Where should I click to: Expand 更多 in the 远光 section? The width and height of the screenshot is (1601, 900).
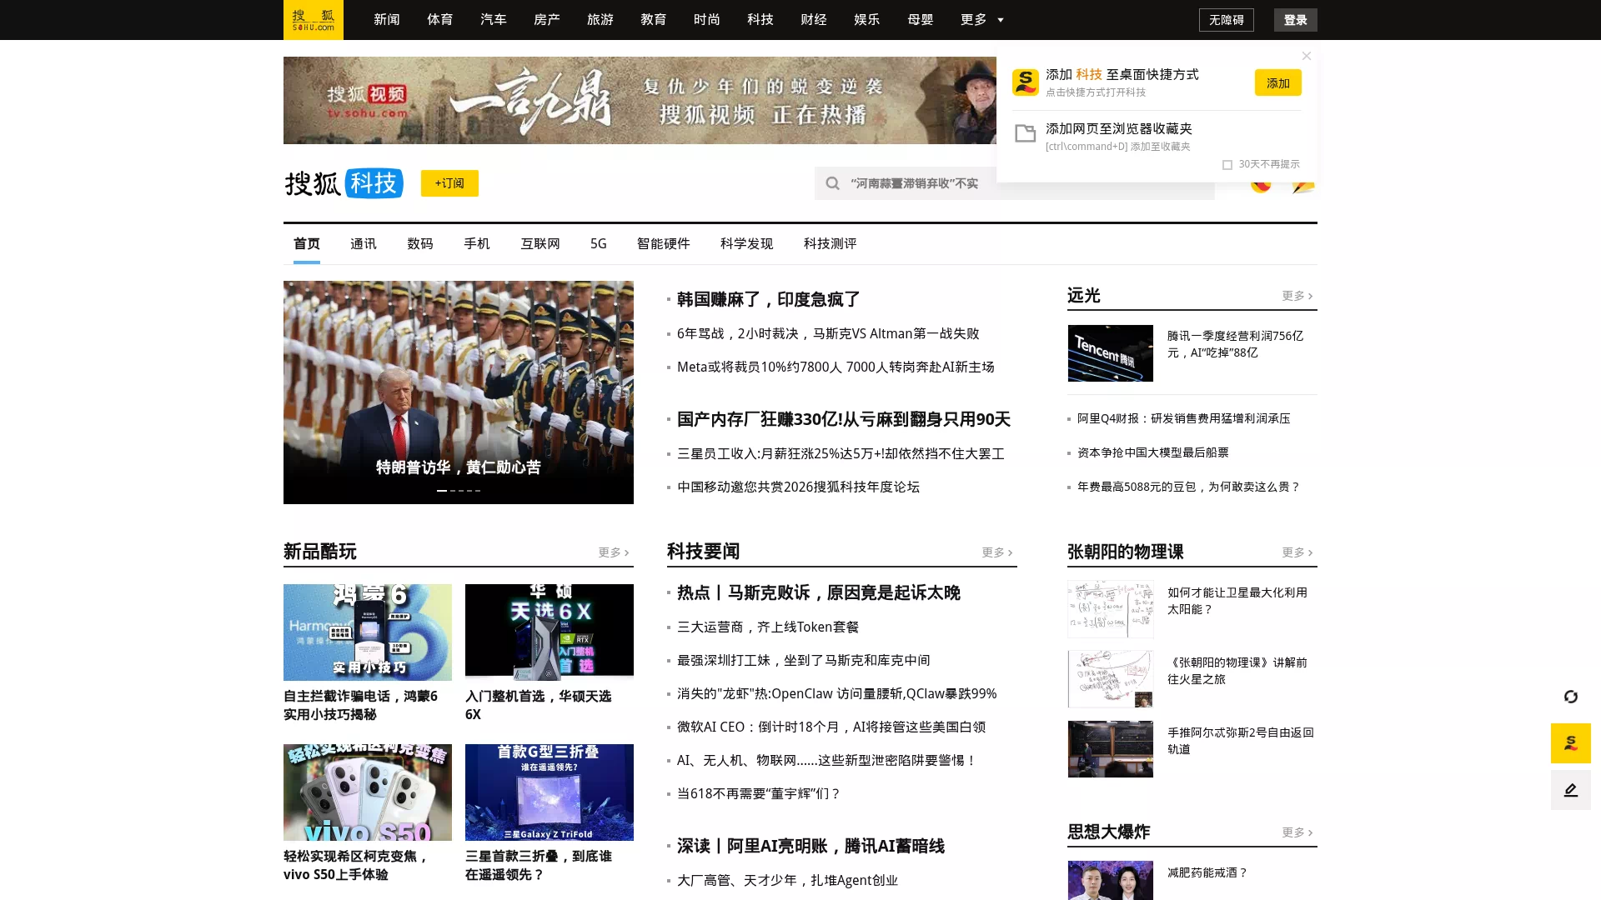pos(1297,296)
